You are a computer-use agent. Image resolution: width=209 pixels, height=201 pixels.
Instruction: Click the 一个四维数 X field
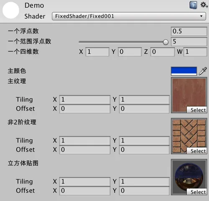click(x=97, y=52)
